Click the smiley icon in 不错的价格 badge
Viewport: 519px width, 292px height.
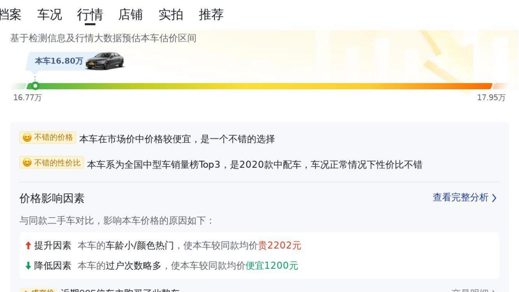(27, 138)
